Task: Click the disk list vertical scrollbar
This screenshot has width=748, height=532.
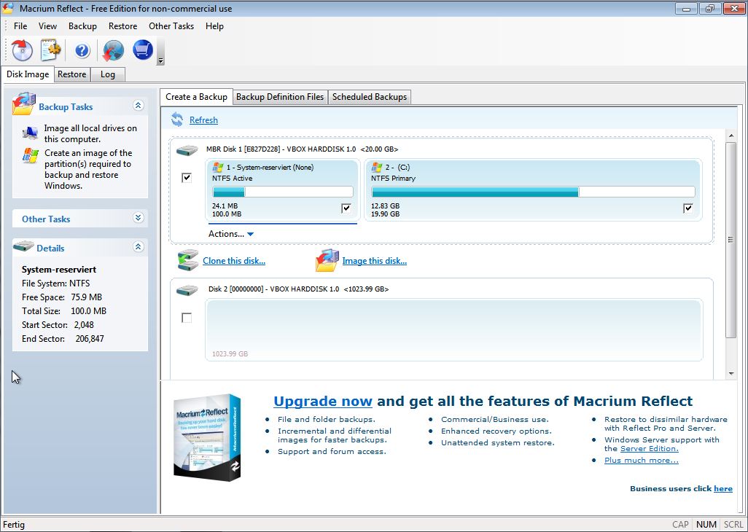Action: click(731, 240)
